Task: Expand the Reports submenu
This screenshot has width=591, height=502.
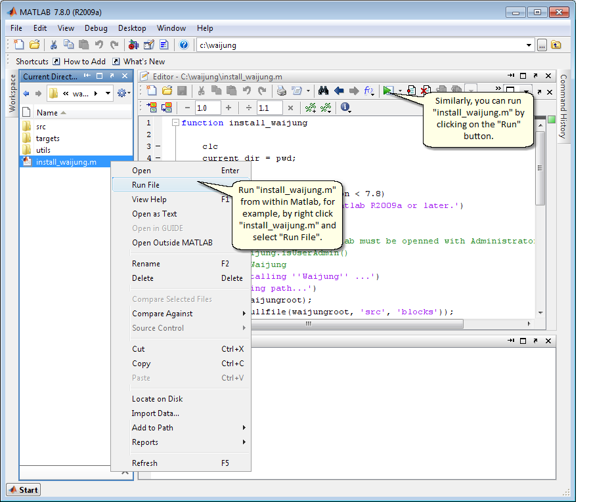Action: (181, 442)
